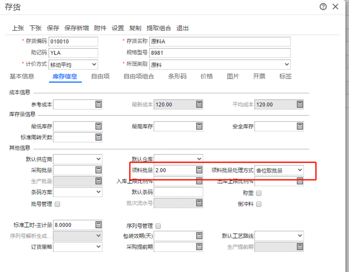Click calculator icon in 平均成本 field
The height and width of the screenshot is (272, 349).
coord(300,104)
